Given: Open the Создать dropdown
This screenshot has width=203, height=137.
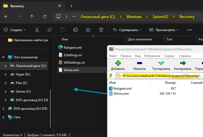Looking at the screenshot, I should click(14, 30).
